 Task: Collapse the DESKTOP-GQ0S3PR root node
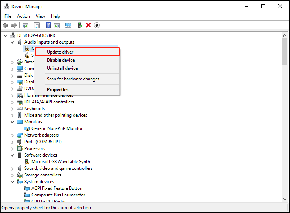point(6,35)
